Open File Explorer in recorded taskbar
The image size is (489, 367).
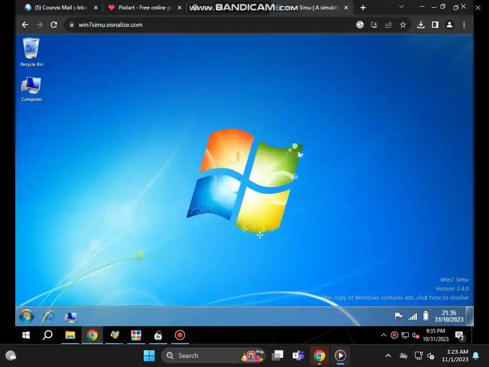[70, 335]
